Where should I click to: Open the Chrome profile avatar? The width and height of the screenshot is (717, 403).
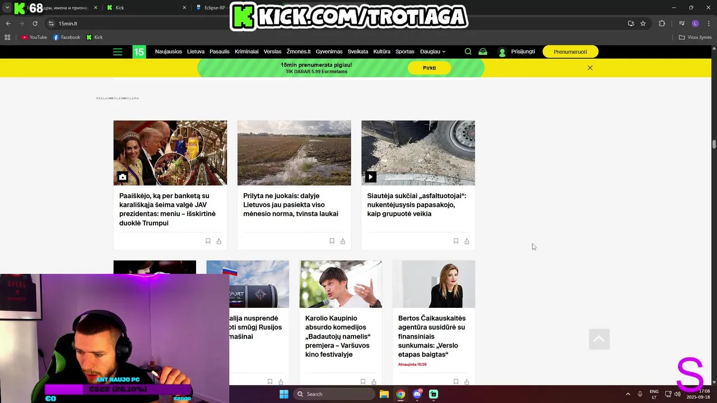(x=695, y=24)
